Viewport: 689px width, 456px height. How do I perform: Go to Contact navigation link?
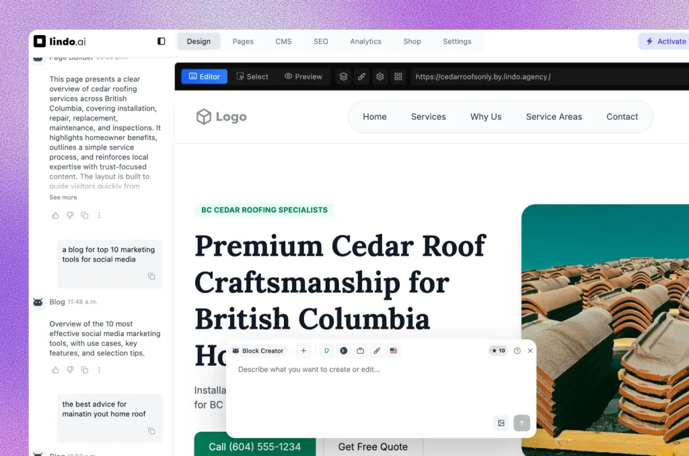pos(622,117)
